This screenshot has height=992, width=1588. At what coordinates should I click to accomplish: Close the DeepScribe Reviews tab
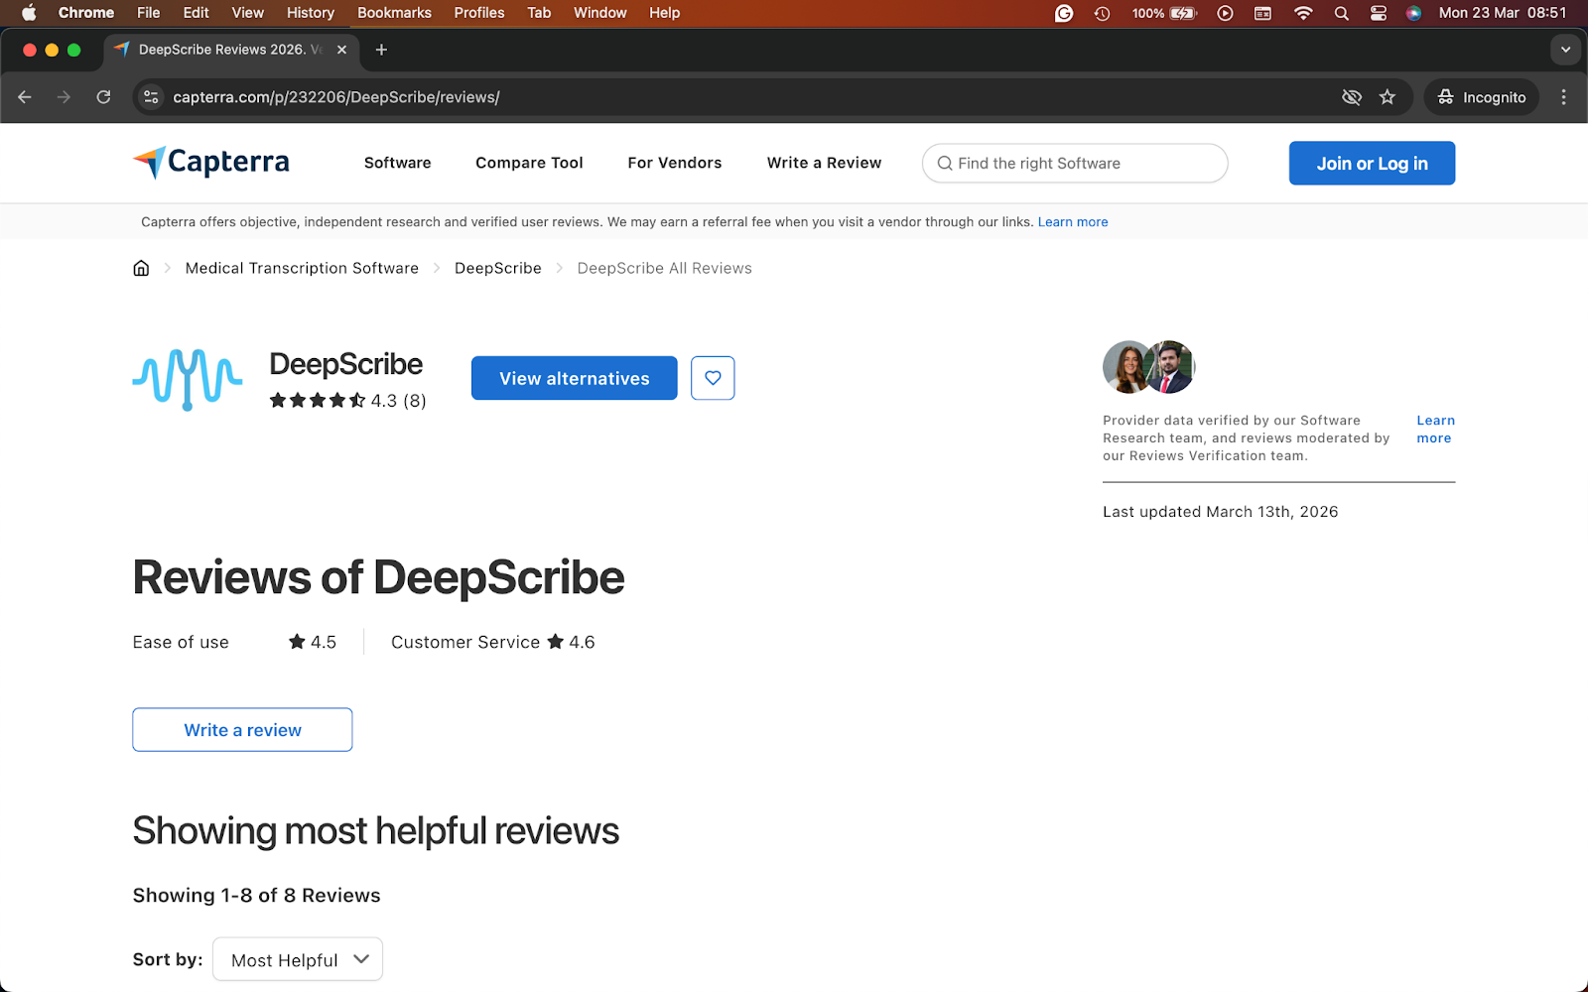pyautogui.click(x=341, y=50)
